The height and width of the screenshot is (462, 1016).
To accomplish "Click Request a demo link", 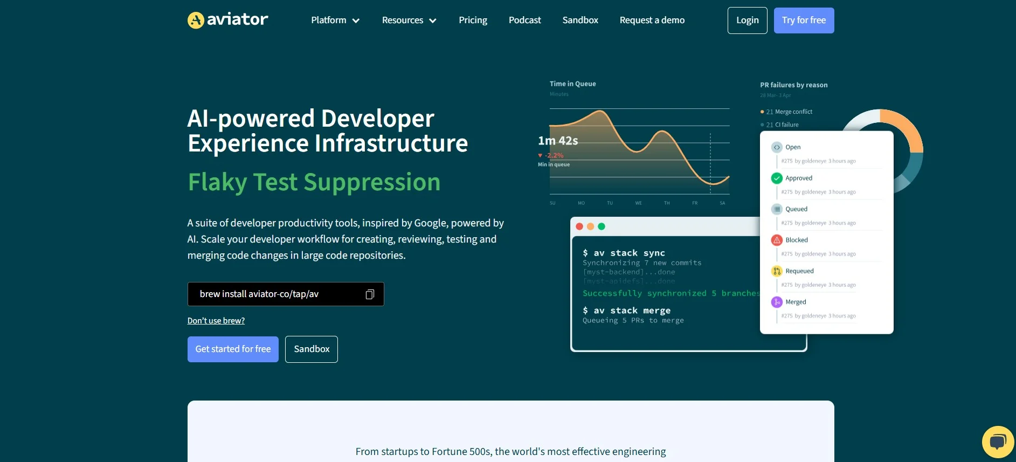I will click(x=652, y=20).
